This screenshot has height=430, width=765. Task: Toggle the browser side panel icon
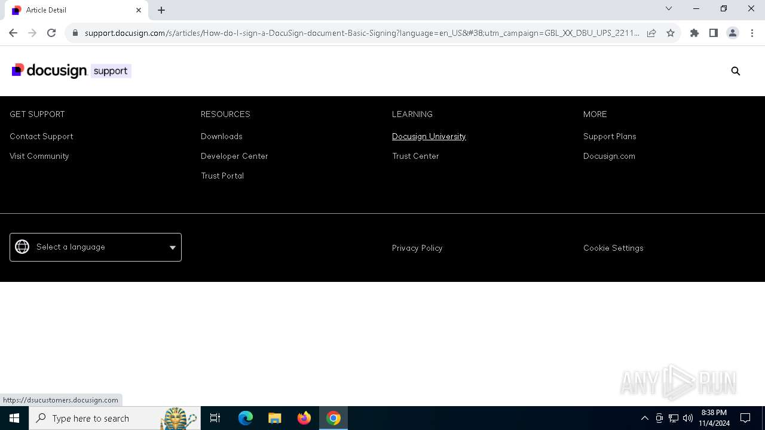[714, 33]
